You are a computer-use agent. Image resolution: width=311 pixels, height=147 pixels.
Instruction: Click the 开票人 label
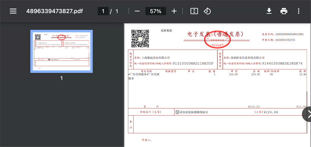coord(147,140)
